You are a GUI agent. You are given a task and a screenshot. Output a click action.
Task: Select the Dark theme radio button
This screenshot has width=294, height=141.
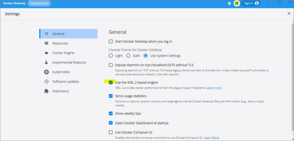coord(128,56)
